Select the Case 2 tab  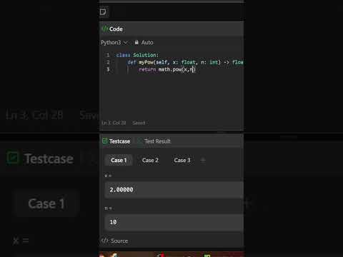pyautogui.click(x=150, y=160)
